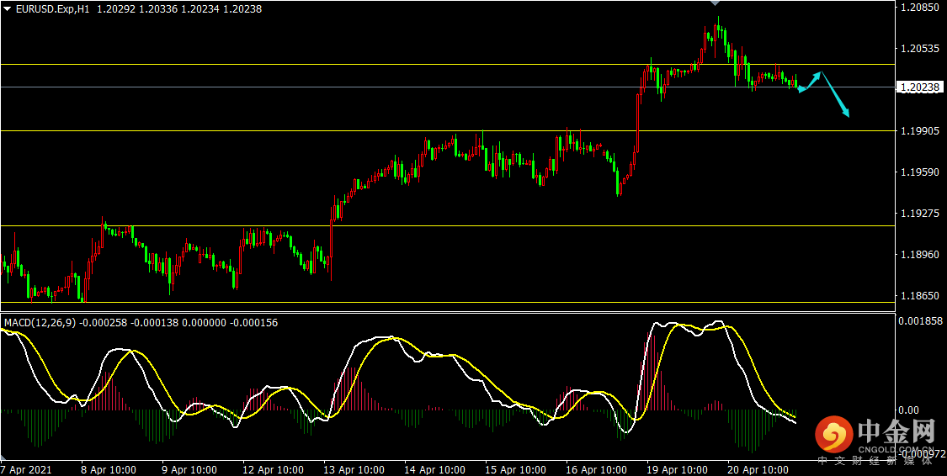Click the 14 Apr 10:00 time label
Viewport: 947px width, 476px height.
(435, 469)
